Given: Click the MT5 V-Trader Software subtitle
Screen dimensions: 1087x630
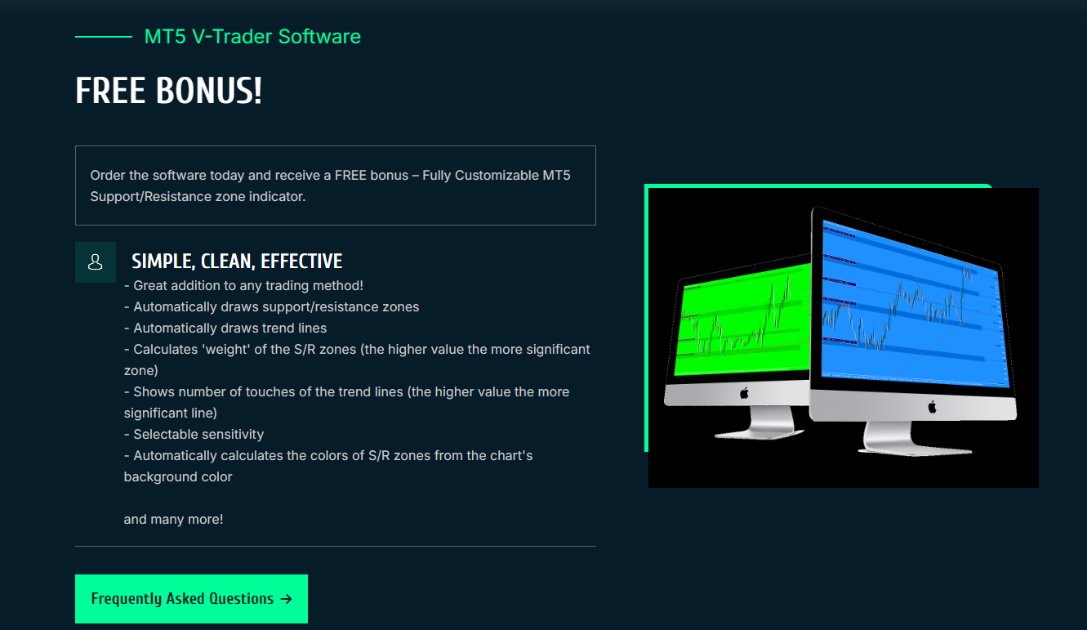Looking at the screenshot, I should (252, 37).
